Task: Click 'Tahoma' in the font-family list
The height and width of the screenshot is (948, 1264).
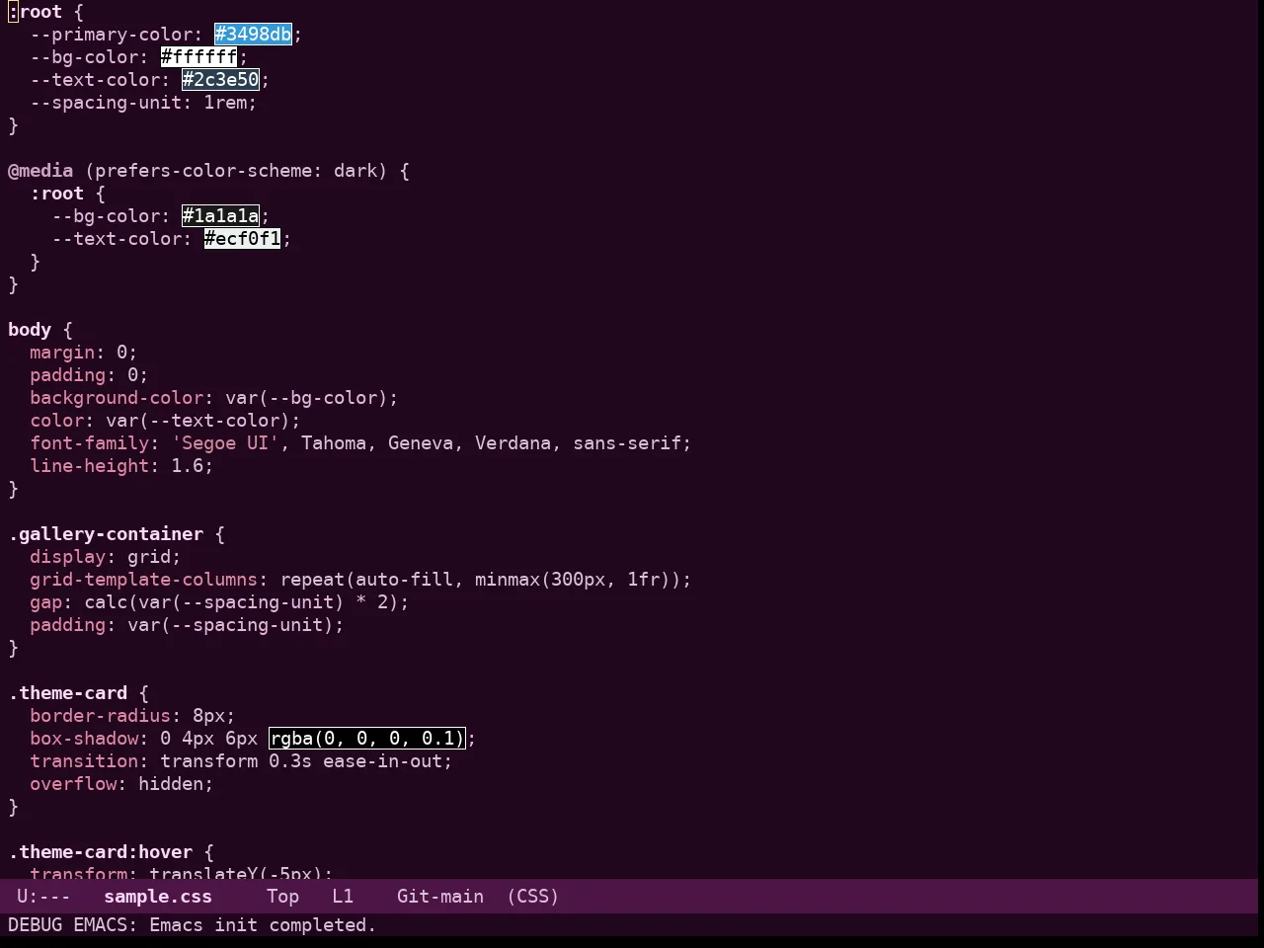Action: point(334,443)
